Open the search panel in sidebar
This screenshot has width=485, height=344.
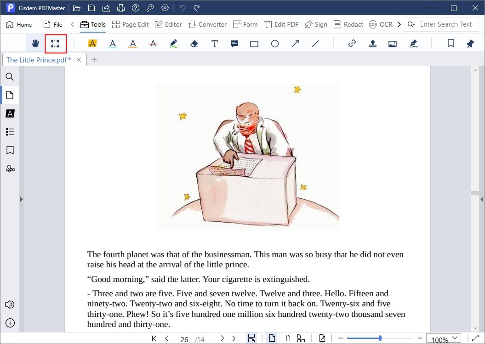click(10, 76)
